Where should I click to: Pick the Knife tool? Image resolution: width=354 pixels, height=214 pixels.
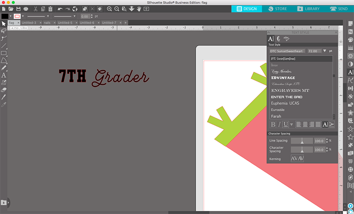(4, 97)
